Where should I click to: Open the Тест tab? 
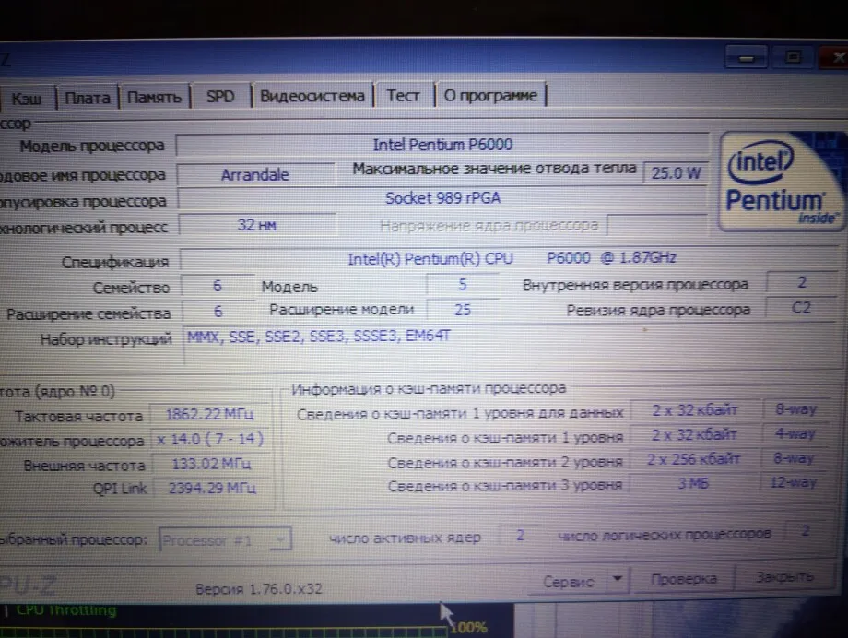[x=404, y=95]
